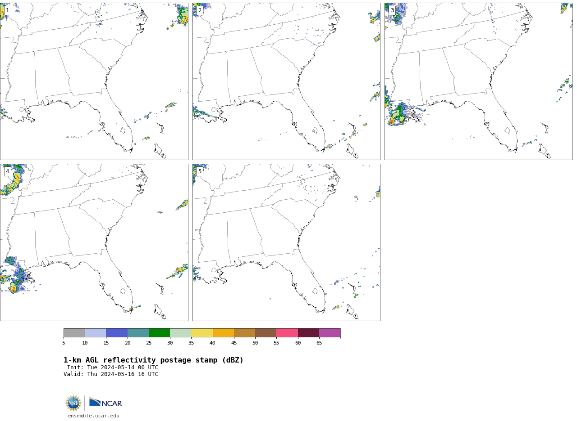
Task: Open ensemble member 3 map panel
Action: click(x=479, y=81)
